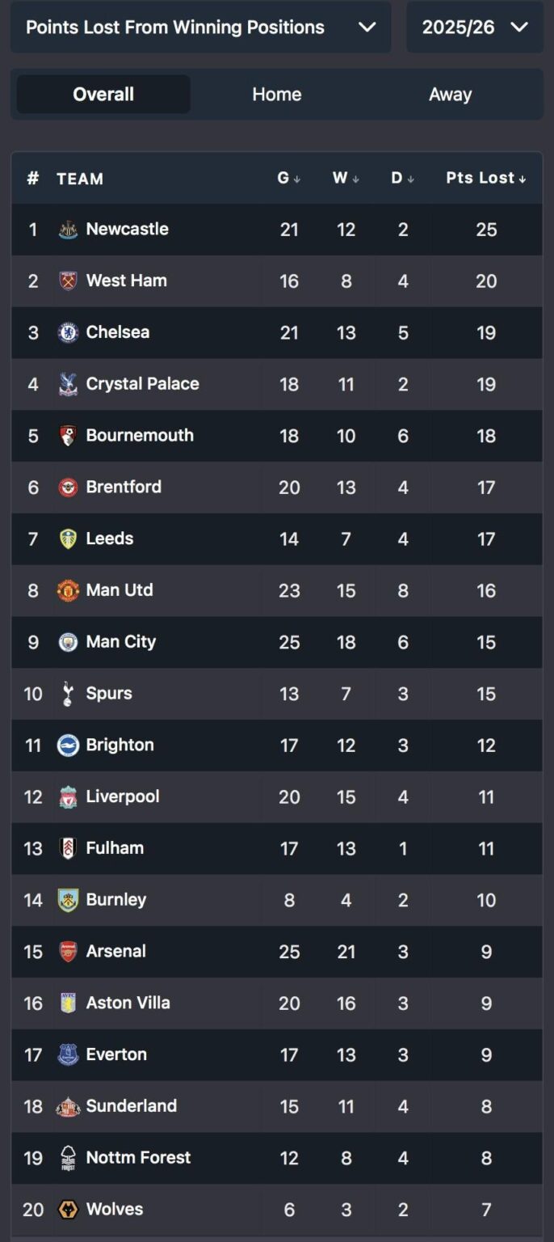Open the stat category dropdown

[x=200, y=27]
